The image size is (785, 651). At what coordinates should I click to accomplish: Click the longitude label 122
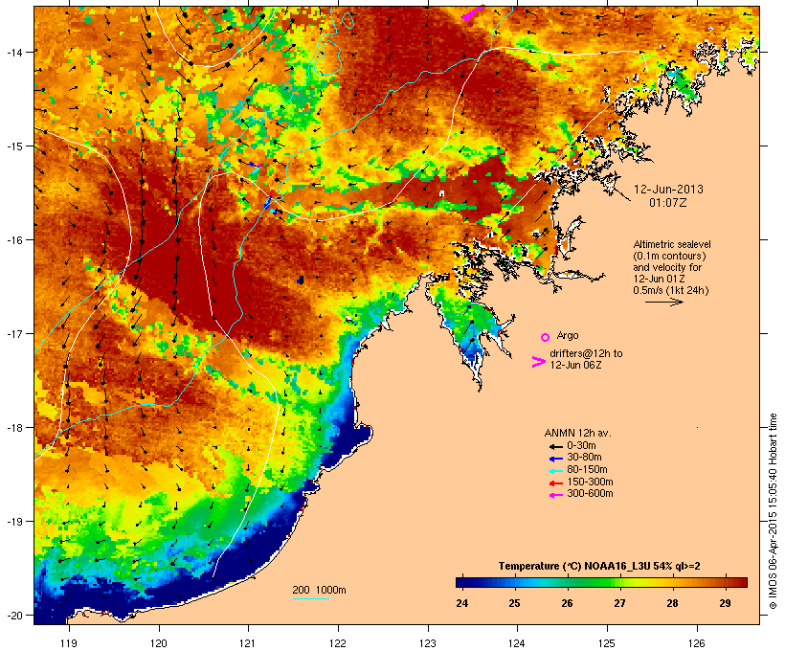(x=338, y=643)
